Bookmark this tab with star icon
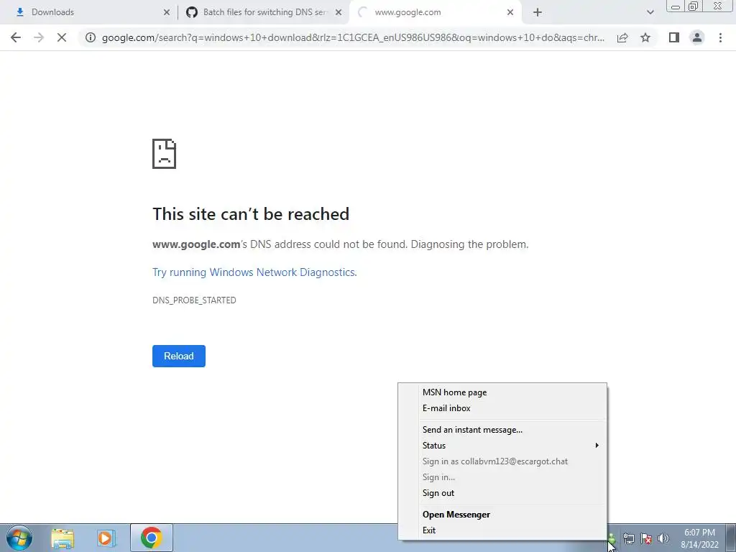The width and height of the screenshot is (736, 552). click(645, 37)
